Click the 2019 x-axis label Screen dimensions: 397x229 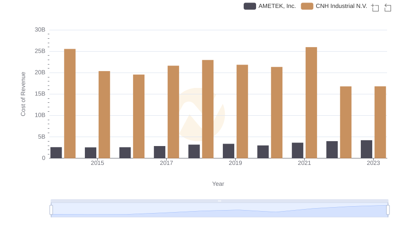click(235, 163)
